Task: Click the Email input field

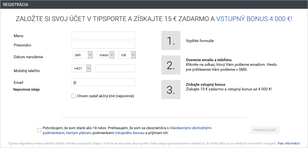Action: (x=103, y=82)
